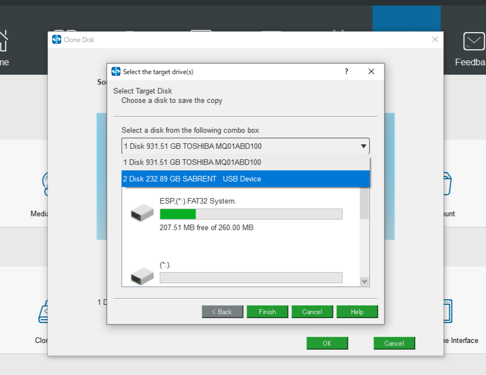486x375 pixels.
Task: Click the Clone disk icon at bottom left
Action: 45,312
